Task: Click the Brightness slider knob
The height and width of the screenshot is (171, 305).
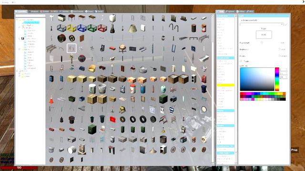Action: [279, 49]
